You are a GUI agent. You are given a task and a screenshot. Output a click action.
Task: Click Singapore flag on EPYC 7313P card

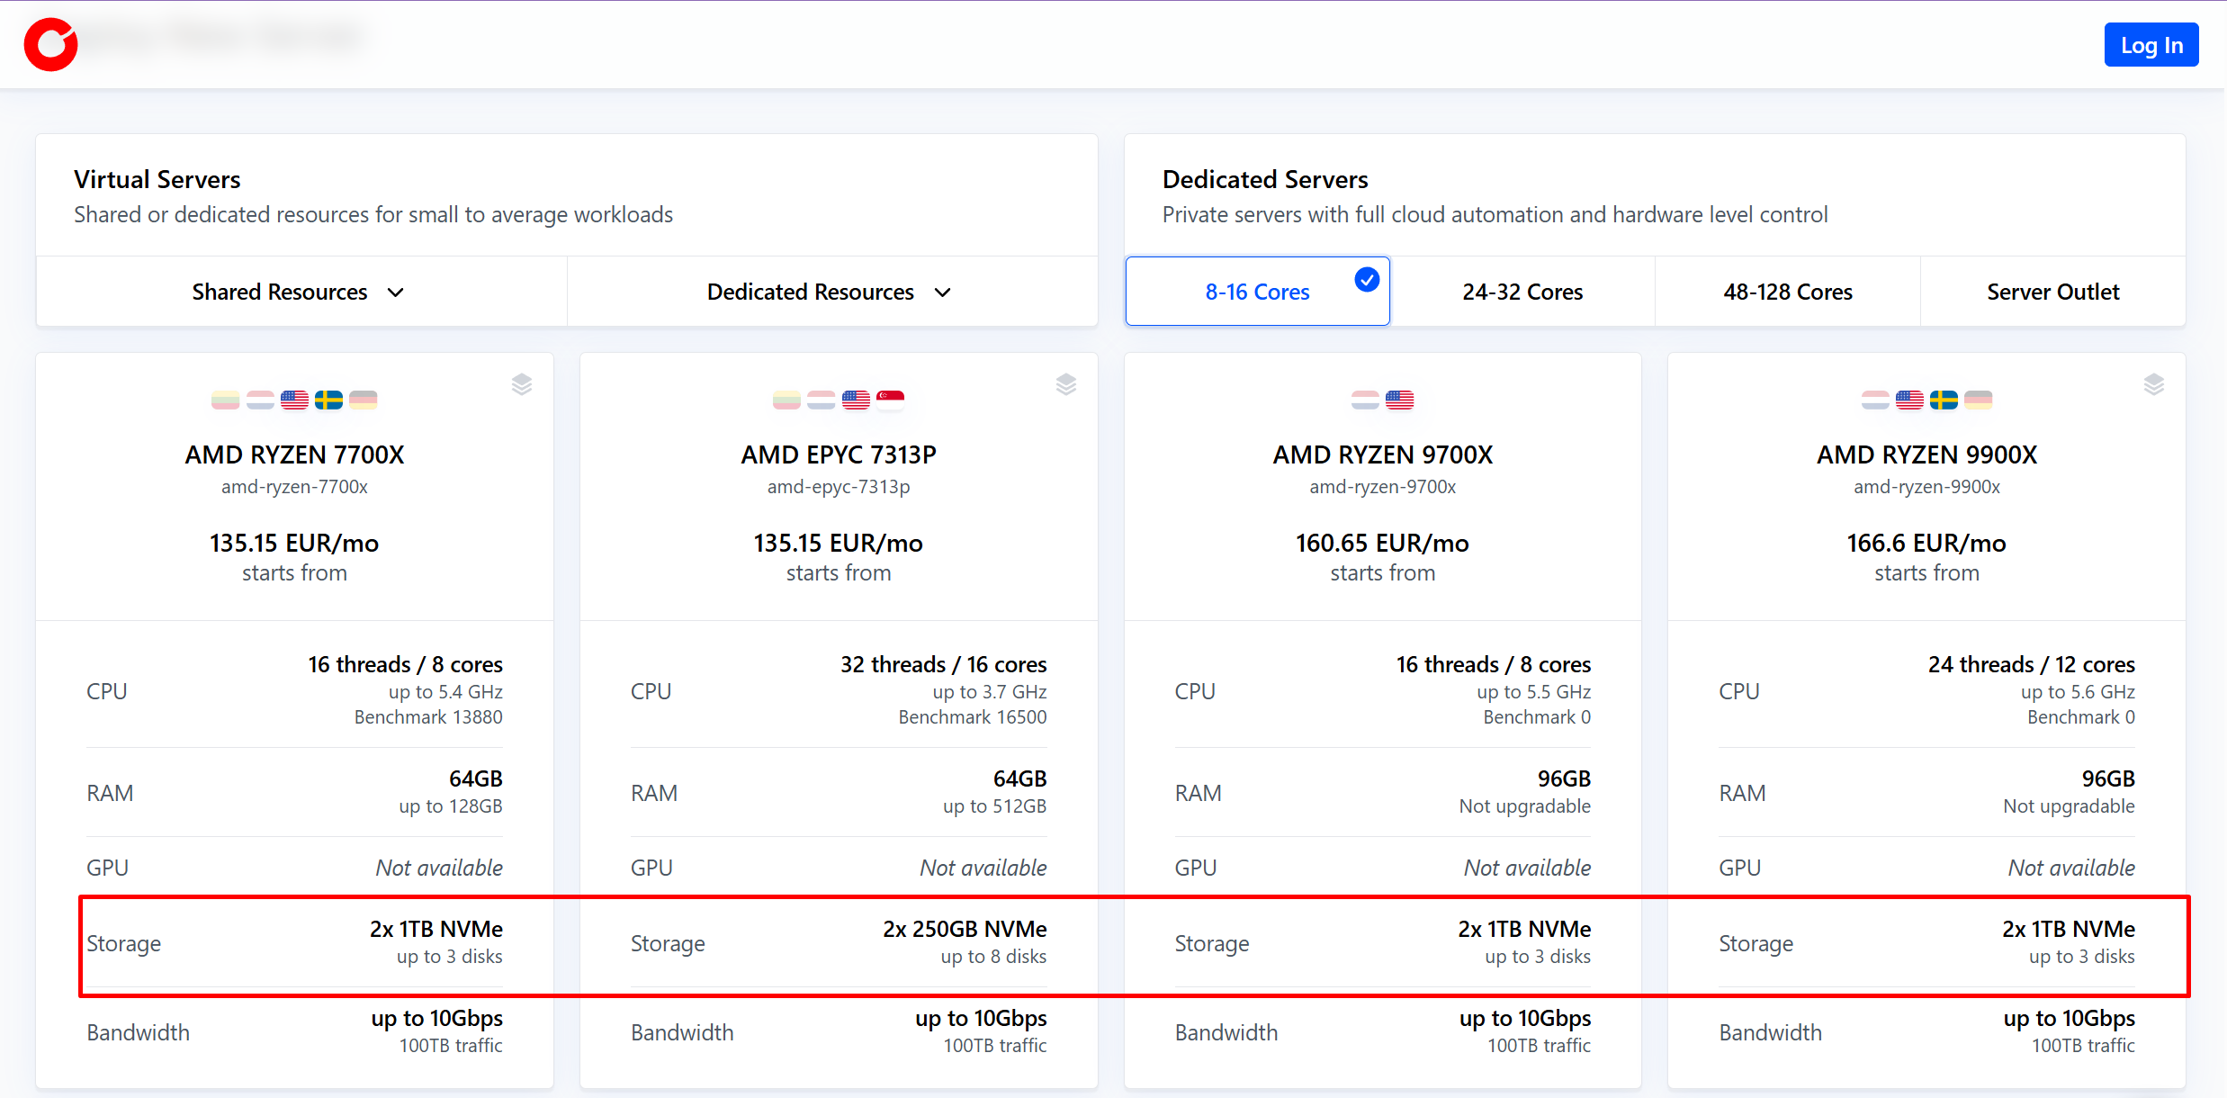click(890, 400)
